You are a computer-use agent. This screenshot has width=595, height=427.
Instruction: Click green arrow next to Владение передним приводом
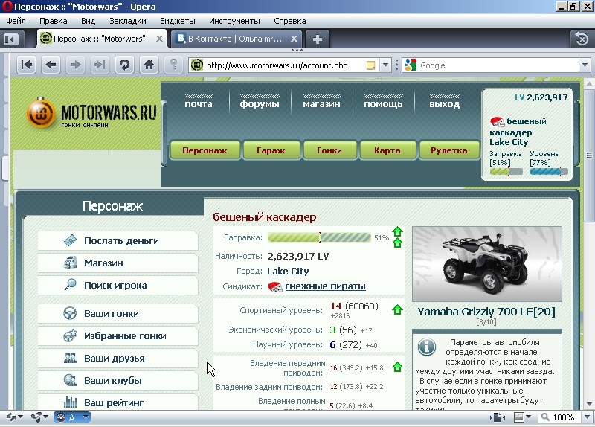pyautogui.click(x=397, y=367)
